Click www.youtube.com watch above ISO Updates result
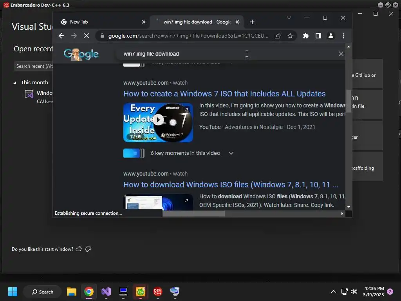This screenshot has width=401, height=301. coord(155,83)
